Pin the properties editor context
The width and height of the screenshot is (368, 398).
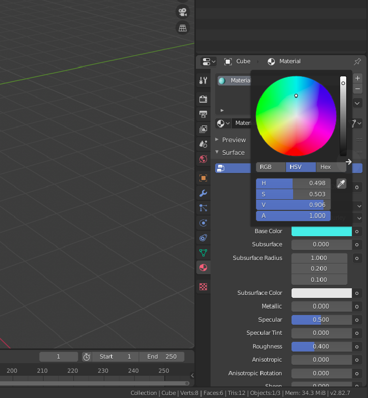(357, 61)
